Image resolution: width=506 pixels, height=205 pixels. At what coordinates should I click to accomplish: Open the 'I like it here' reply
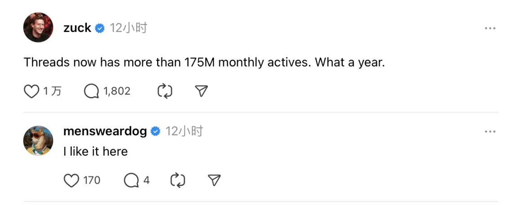tap(95, 152)
